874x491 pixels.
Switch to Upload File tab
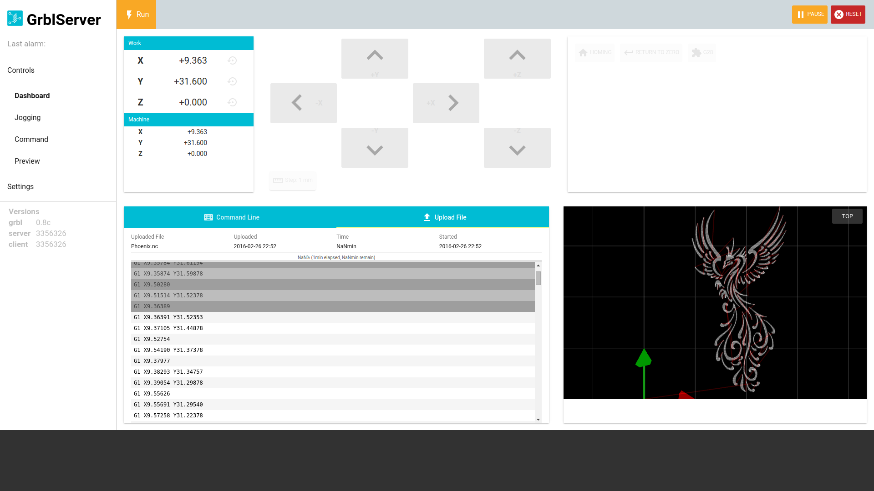pyautogui.click(x=443, y=217)
